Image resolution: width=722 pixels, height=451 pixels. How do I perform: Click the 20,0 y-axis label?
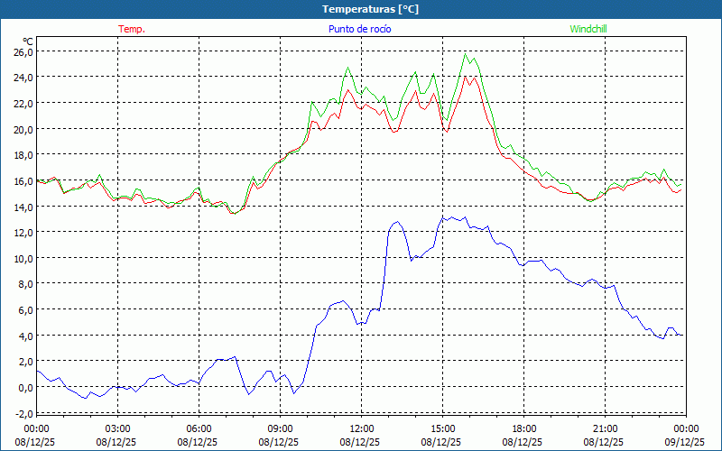coord(23,129)
